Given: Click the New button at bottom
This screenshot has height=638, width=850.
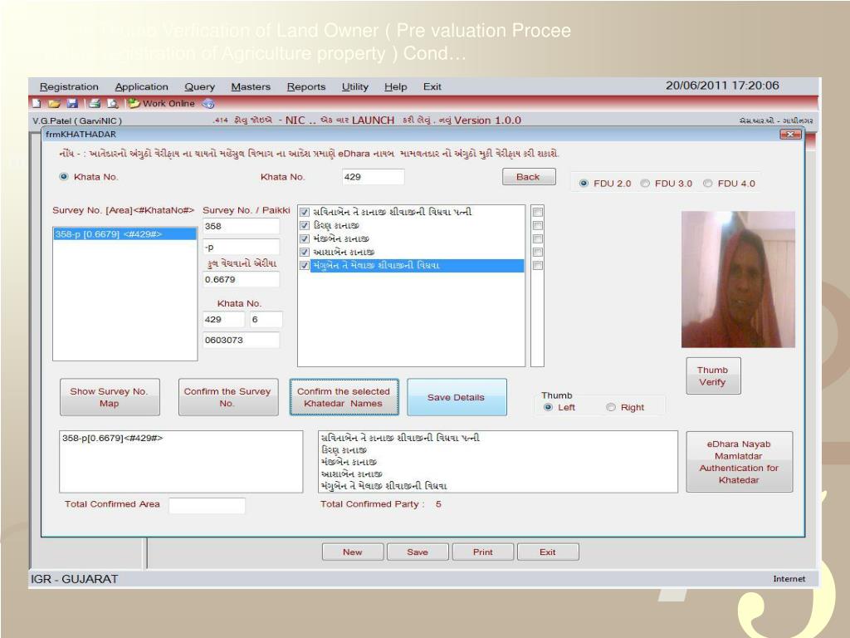Looking at the screenshot, I should (x=352, y=552).
